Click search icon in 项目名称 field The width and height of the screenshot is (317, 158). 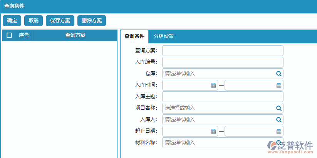279,108
